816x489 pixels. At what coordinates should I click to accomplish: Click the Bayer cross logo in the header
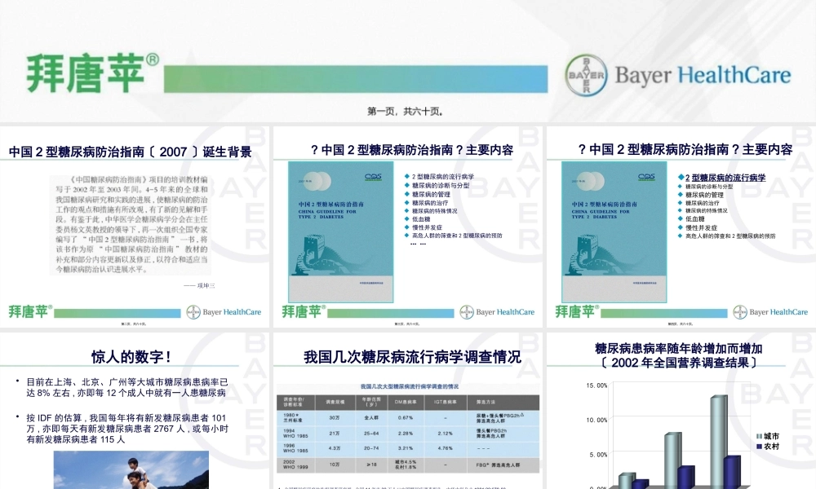pyautogui.click(x=586, y=73)
